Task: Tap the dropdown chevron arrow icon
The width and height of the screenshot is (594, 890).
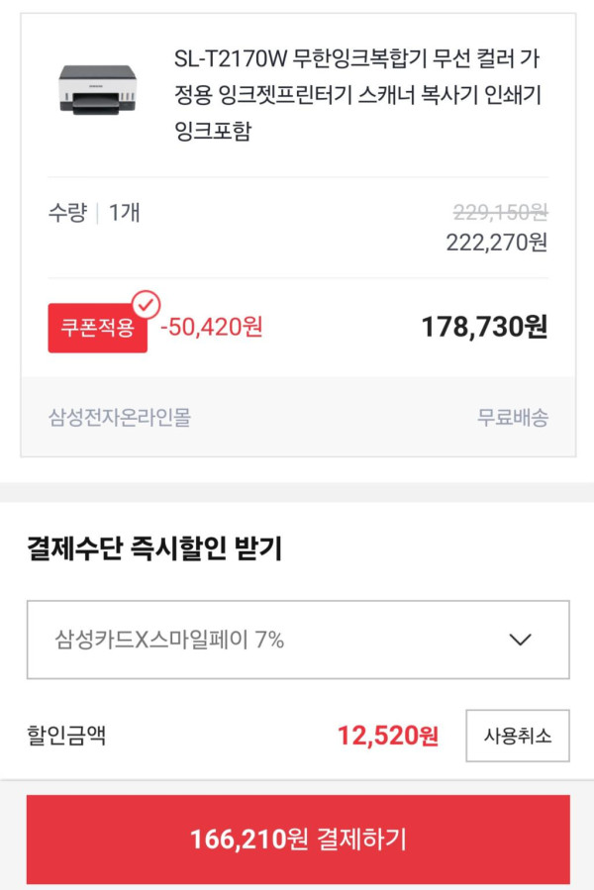Action: click(x=520, y=640)
